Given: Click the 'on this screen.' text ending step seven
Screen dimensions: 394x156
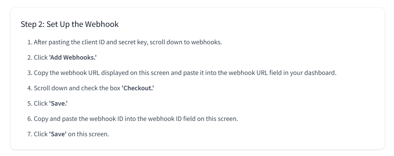Looking at the screenshot, I should click(x=88, y=134).
